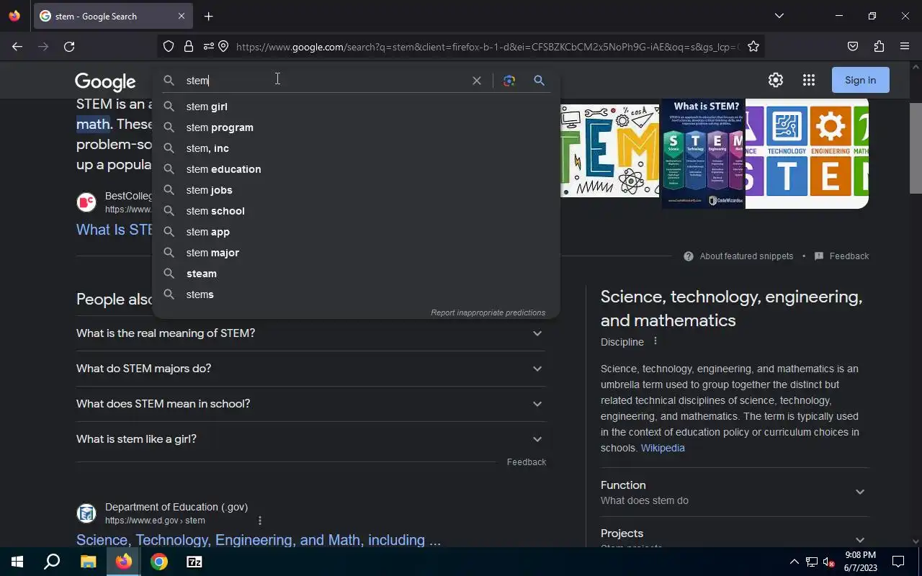Screen dimensions: 922x576
Task: Select the 'stems' suggestion
Action: (356, 294)
